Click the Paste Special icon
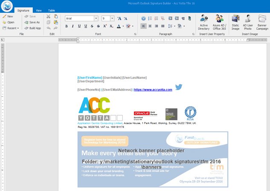Viewport: 270px width, 191px height. coord(56,22)
